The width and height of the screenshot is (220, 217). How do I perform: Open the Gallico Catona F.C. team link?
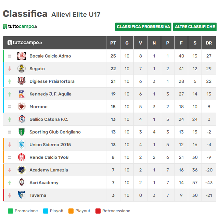pos(49,119)
